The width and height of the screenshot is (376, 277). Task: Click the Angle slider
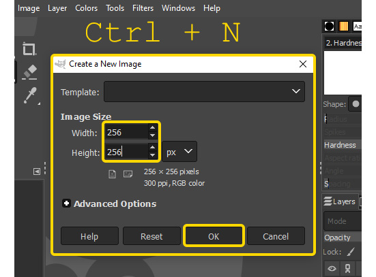pyautogui.click(x=343, y=171)
